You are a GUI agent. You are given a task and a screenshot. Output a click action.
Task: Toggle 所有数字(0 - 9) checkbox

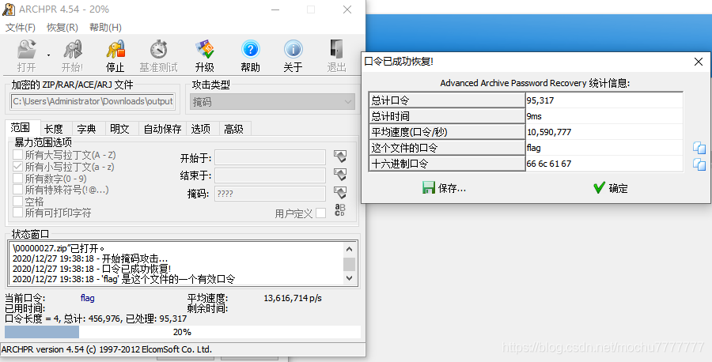(17, 179)
